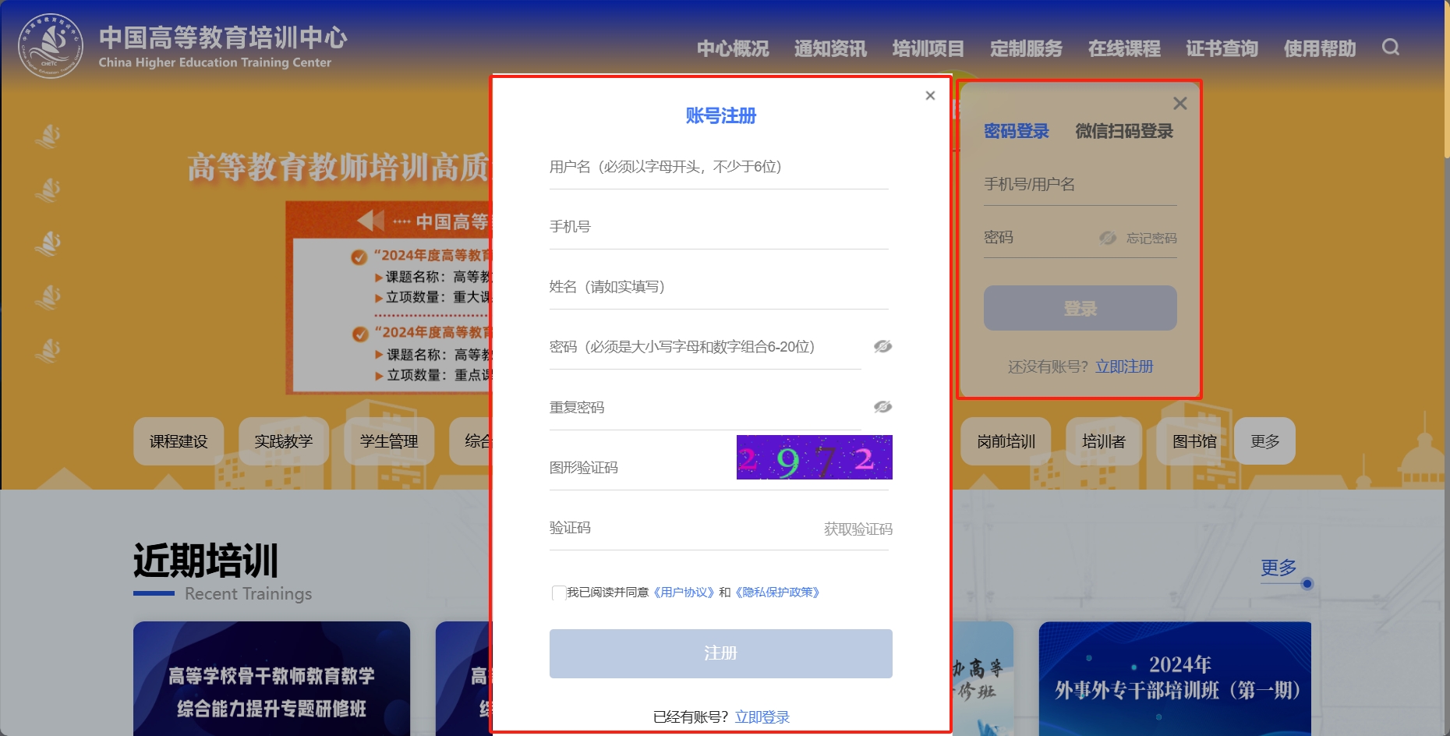Toggle visibility of the 重复密码 field
This screenshot has width=1450, height=736.
tap(882, 407)
